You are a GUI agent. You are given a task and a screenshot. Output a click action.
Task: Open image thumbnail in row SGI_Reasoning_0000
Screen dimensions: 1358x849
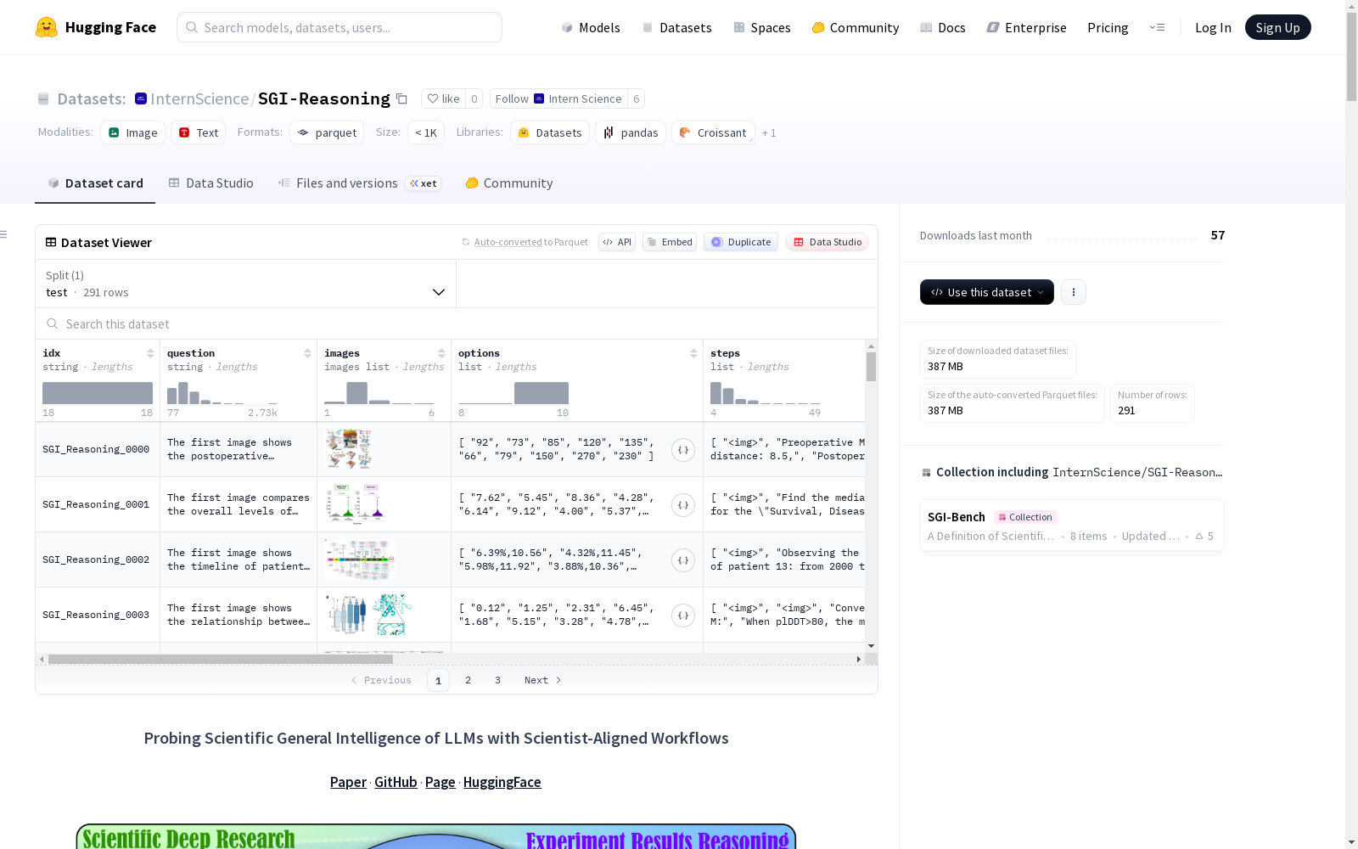click(349, 449)
